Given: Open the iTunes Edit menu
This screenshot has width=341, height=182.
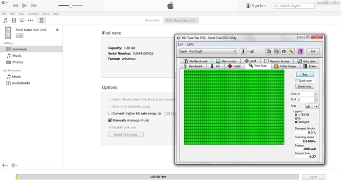Looking at the screenshot, I should (x=12, y=14).
